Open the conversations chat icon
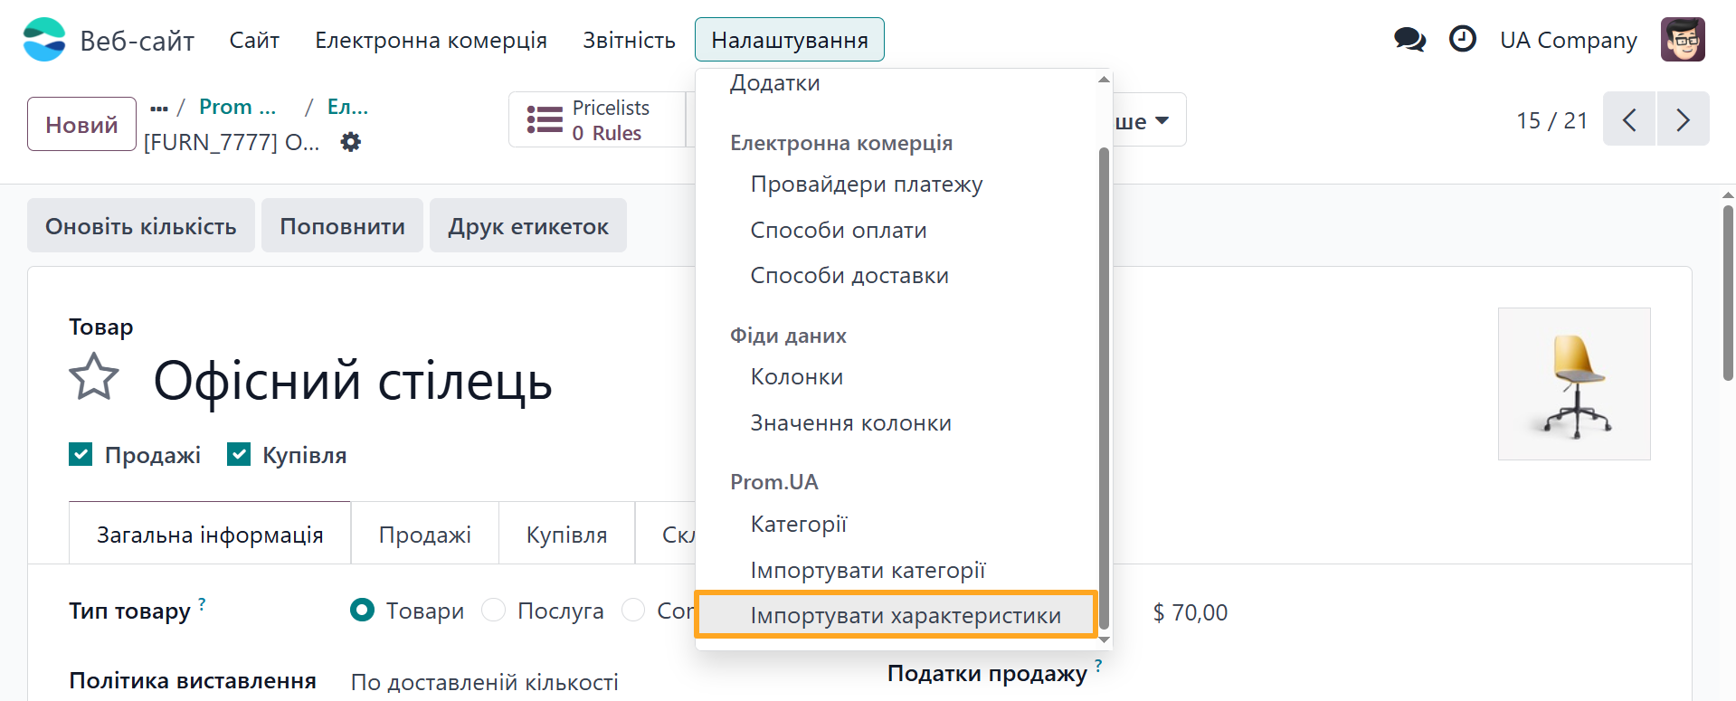Viewport: 1736px width, 701px height. [1409, 40]
